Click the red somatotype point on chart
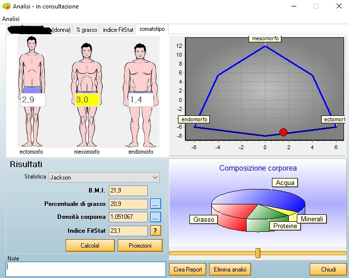349x278 pixels. tap(283, 132)
